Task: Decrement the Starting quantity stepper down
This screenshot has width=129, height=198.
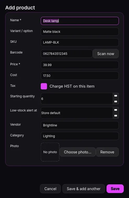Action: coord(115,101)
